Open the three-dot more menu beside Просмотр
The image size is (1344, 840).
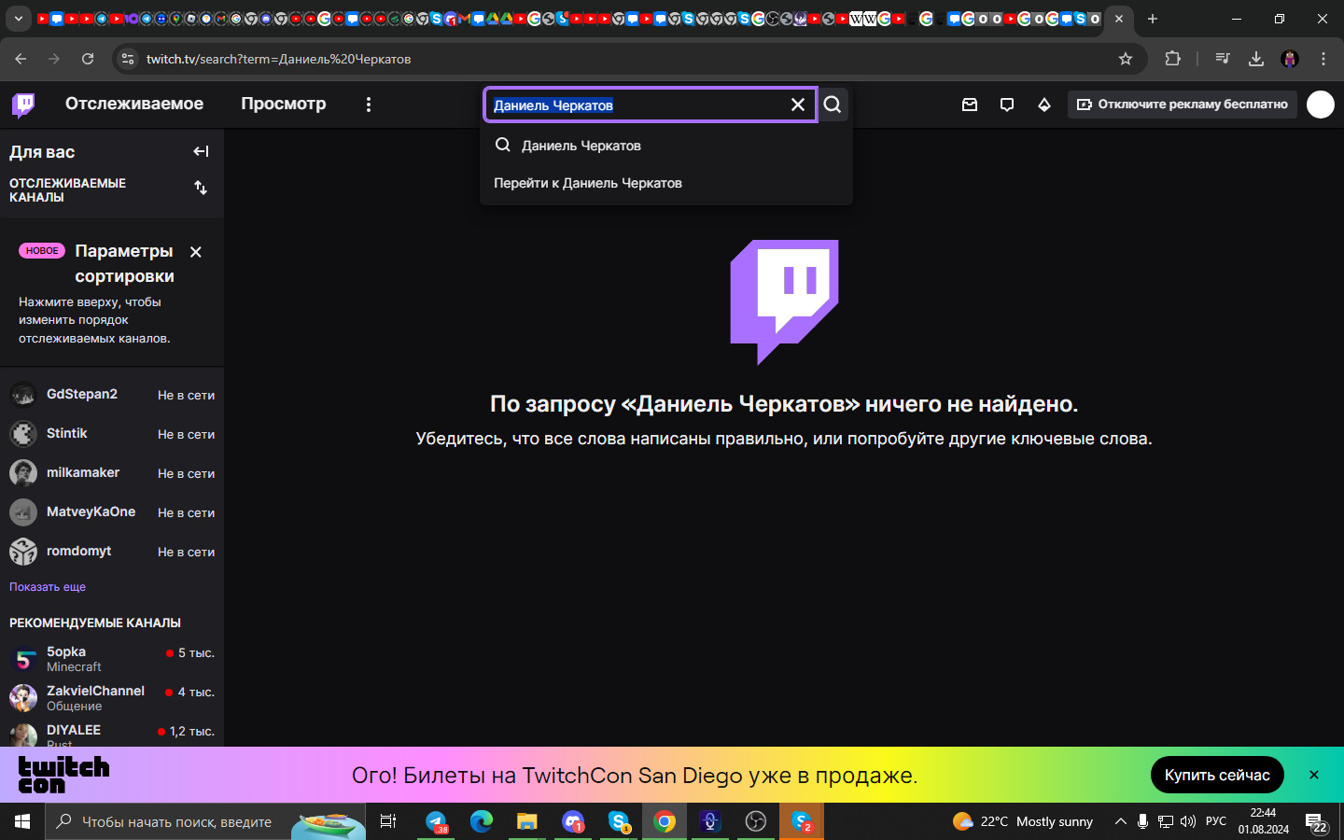(x=369, y=105)
